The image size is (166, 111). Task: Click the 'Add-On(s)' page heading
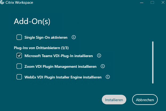[32, 21]
